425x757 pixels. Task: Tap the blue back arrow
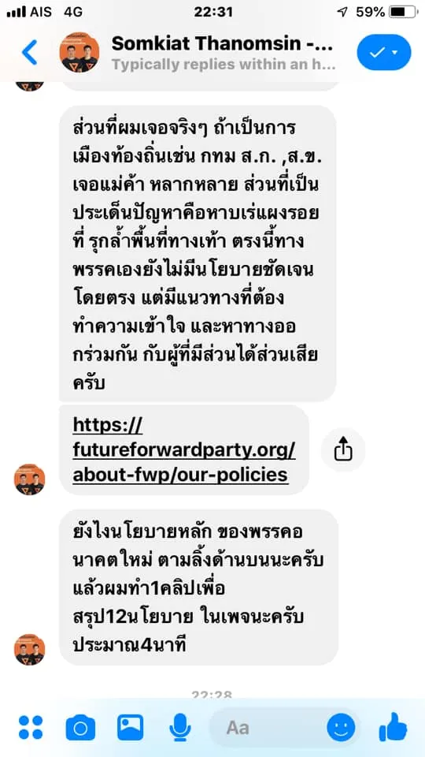29,52
